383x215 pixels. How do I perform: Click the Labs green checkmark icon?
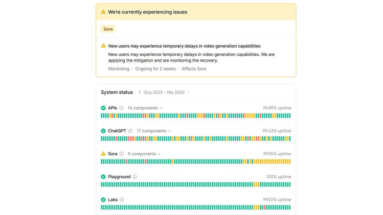[x=103, y=200]
